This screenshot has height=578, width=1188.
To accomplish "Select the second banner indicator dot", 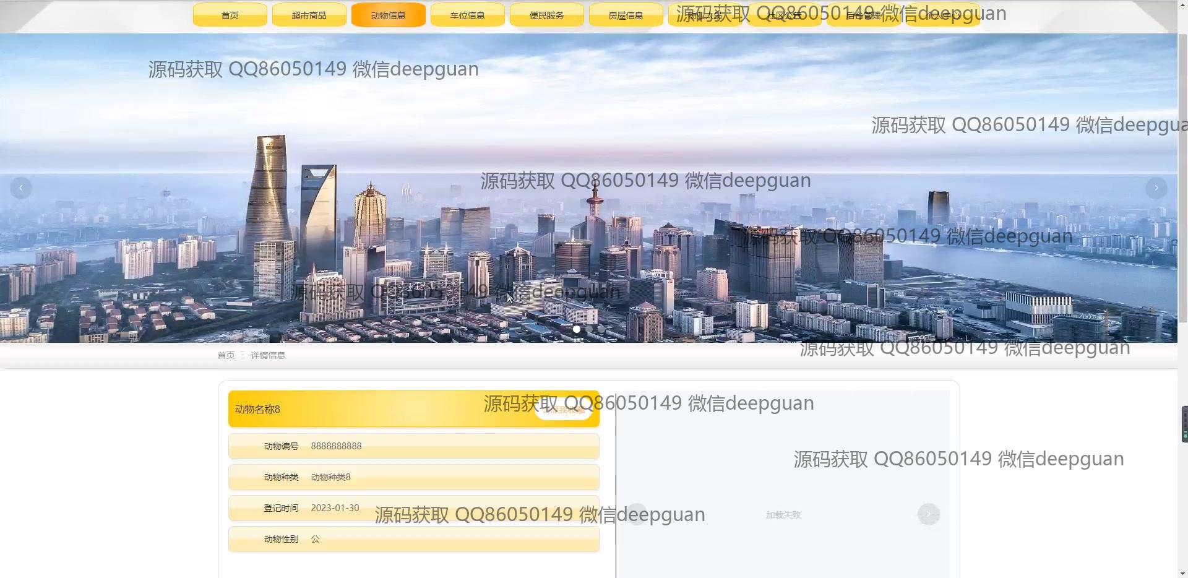I will (x=589, y=329).
